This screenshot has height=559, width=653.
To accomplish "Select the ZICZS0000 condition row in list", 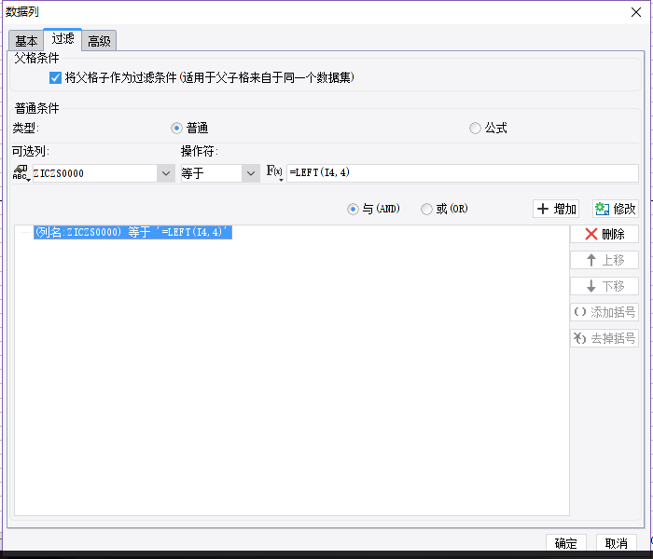I will (x=132, y=233).
